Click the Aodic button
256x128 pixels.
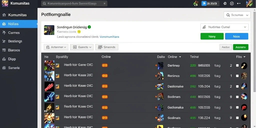(x=226, y=47)
